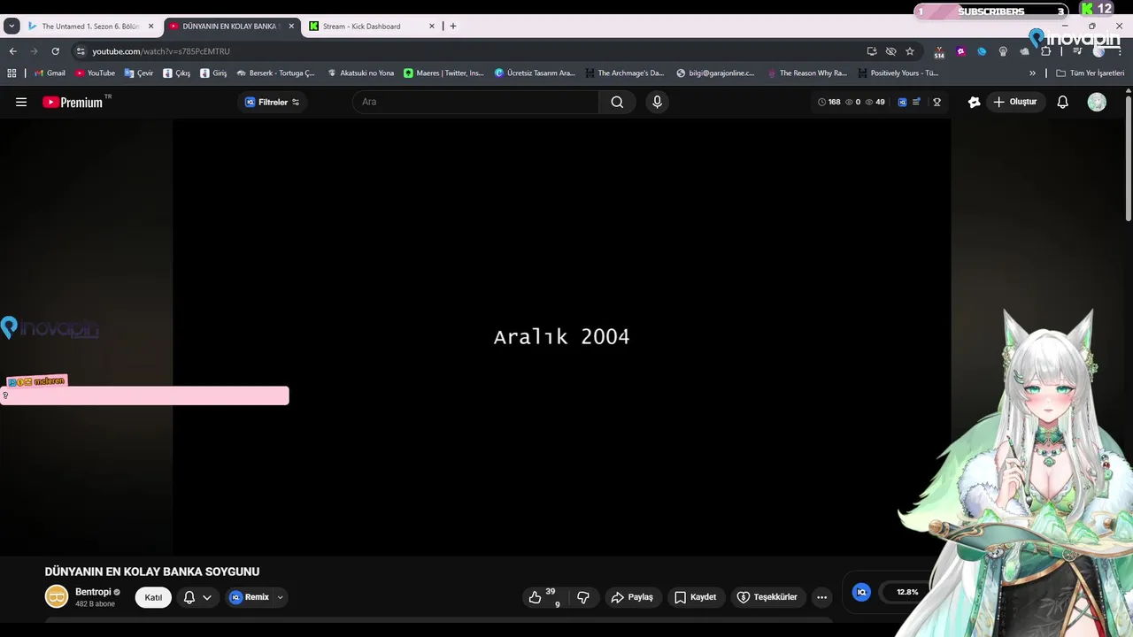Click the 49 eye stat counter
The height and width of the screenshot is (637, 1133).
coord(875,102)
